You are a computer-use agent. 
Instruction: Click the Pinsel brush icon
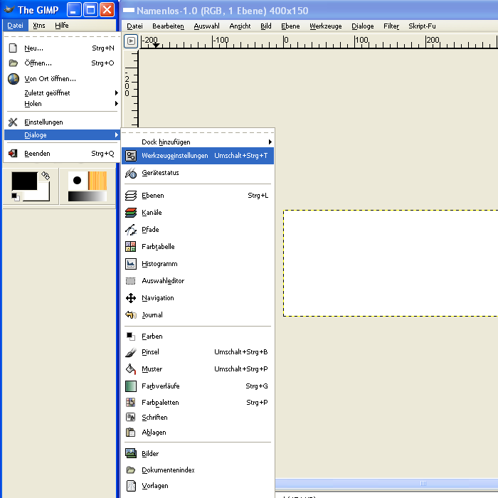[130, 352]
